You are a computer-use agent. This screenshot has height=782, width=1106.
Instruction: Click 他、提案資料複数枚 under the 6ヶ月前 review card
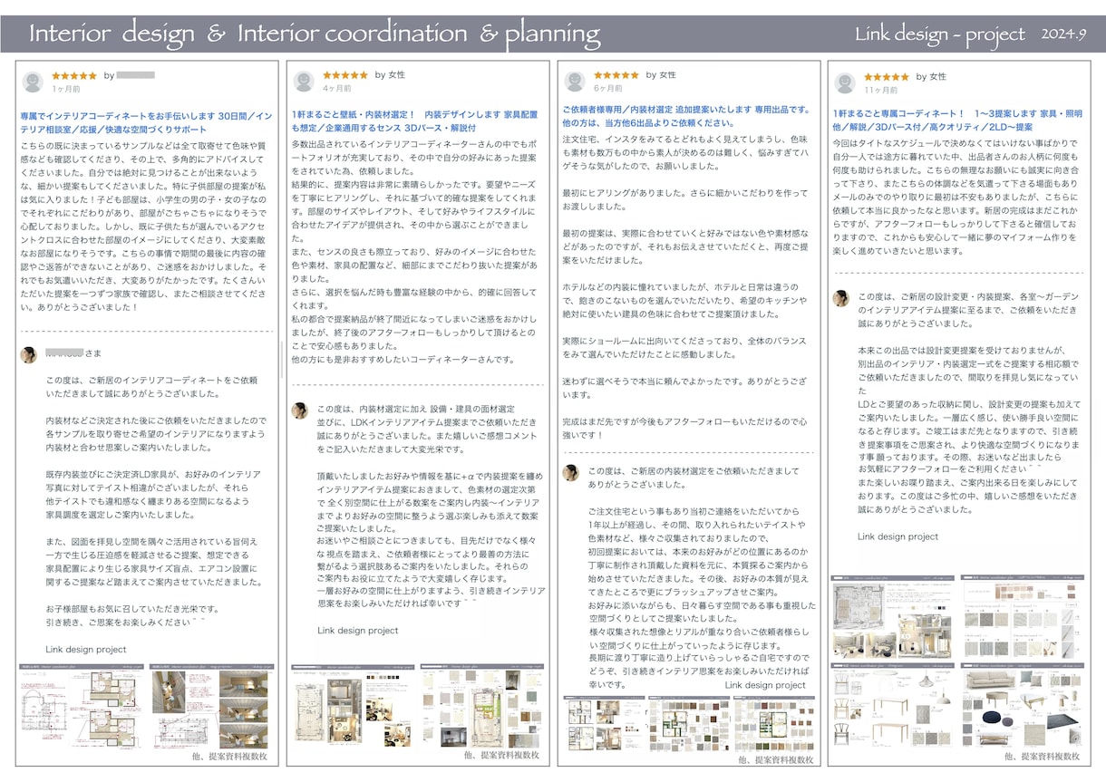point(775,759)
